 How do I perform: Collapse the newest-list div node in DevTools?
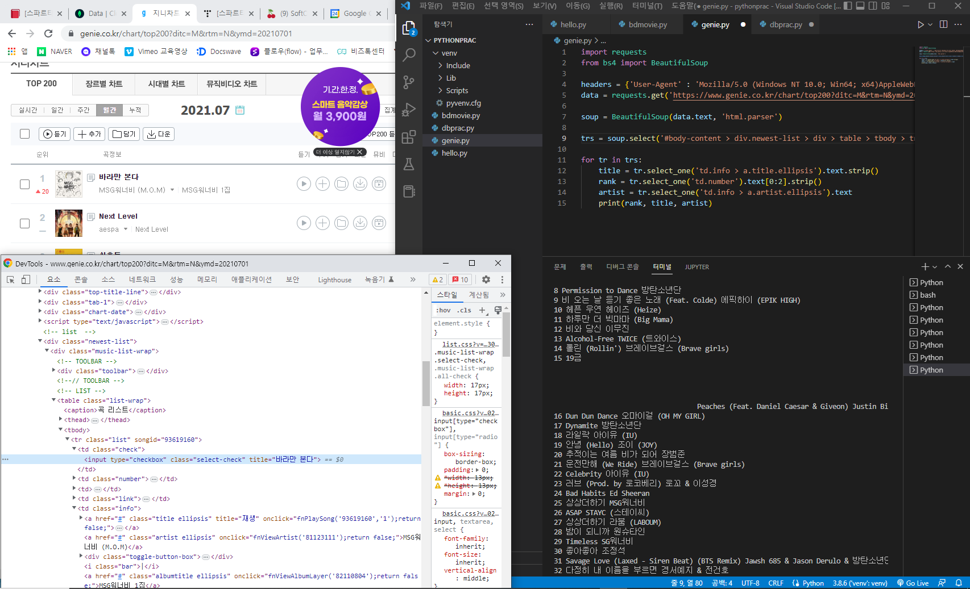[40, 341]
